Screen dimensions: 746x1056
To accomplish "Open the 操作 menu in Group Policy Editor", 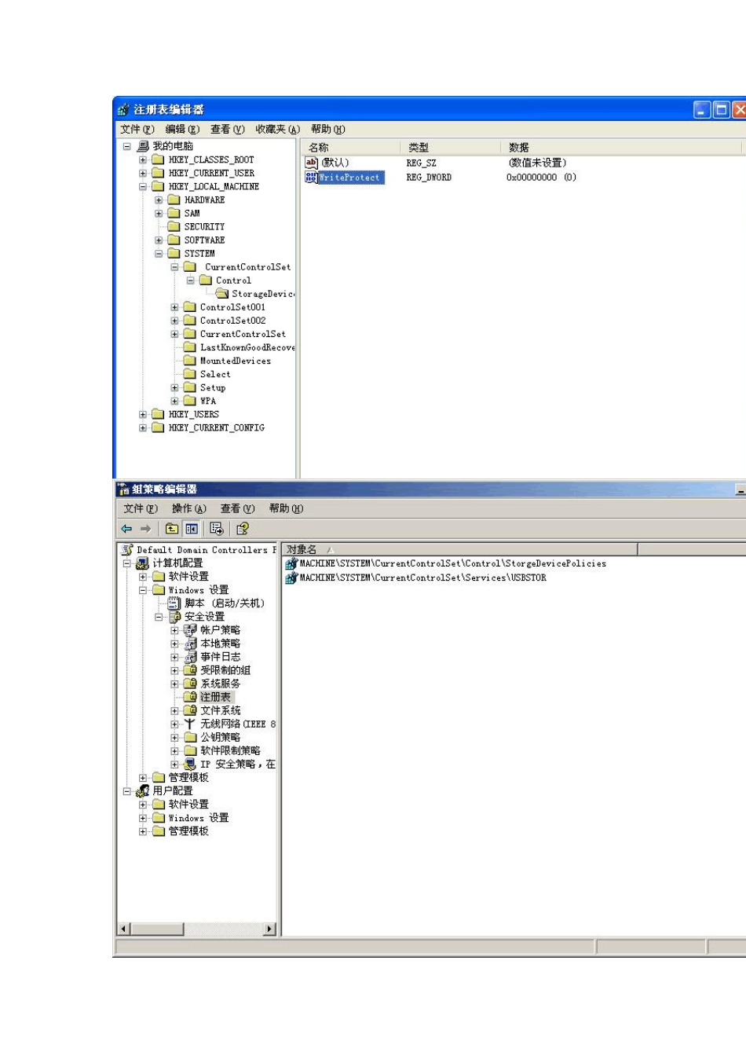I will click(188, 509).
